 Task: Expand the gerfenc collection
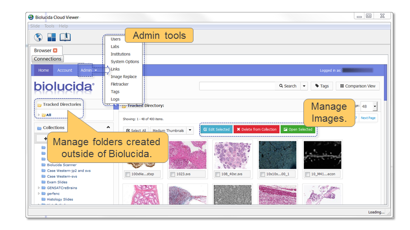pos(39,194)
